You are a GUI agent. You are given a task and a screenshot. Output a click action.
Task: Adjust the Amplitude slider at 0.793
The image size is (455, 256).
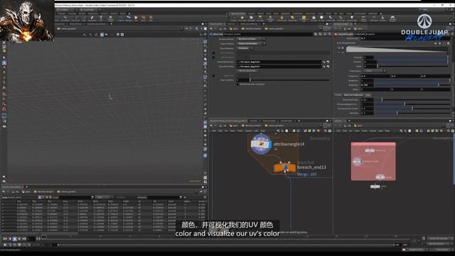412,85
